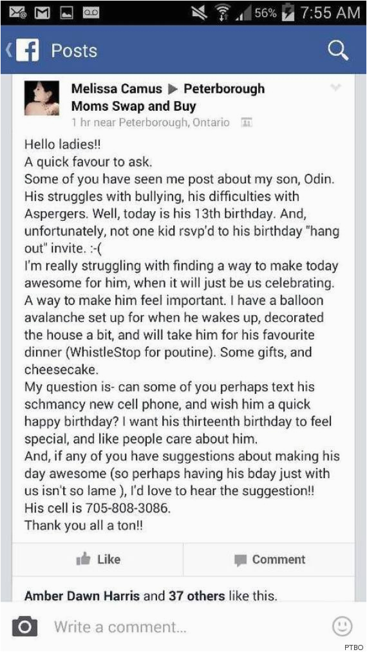Go back using the header chevron
The image size is (367, 652).
click(x=8, y=50)
